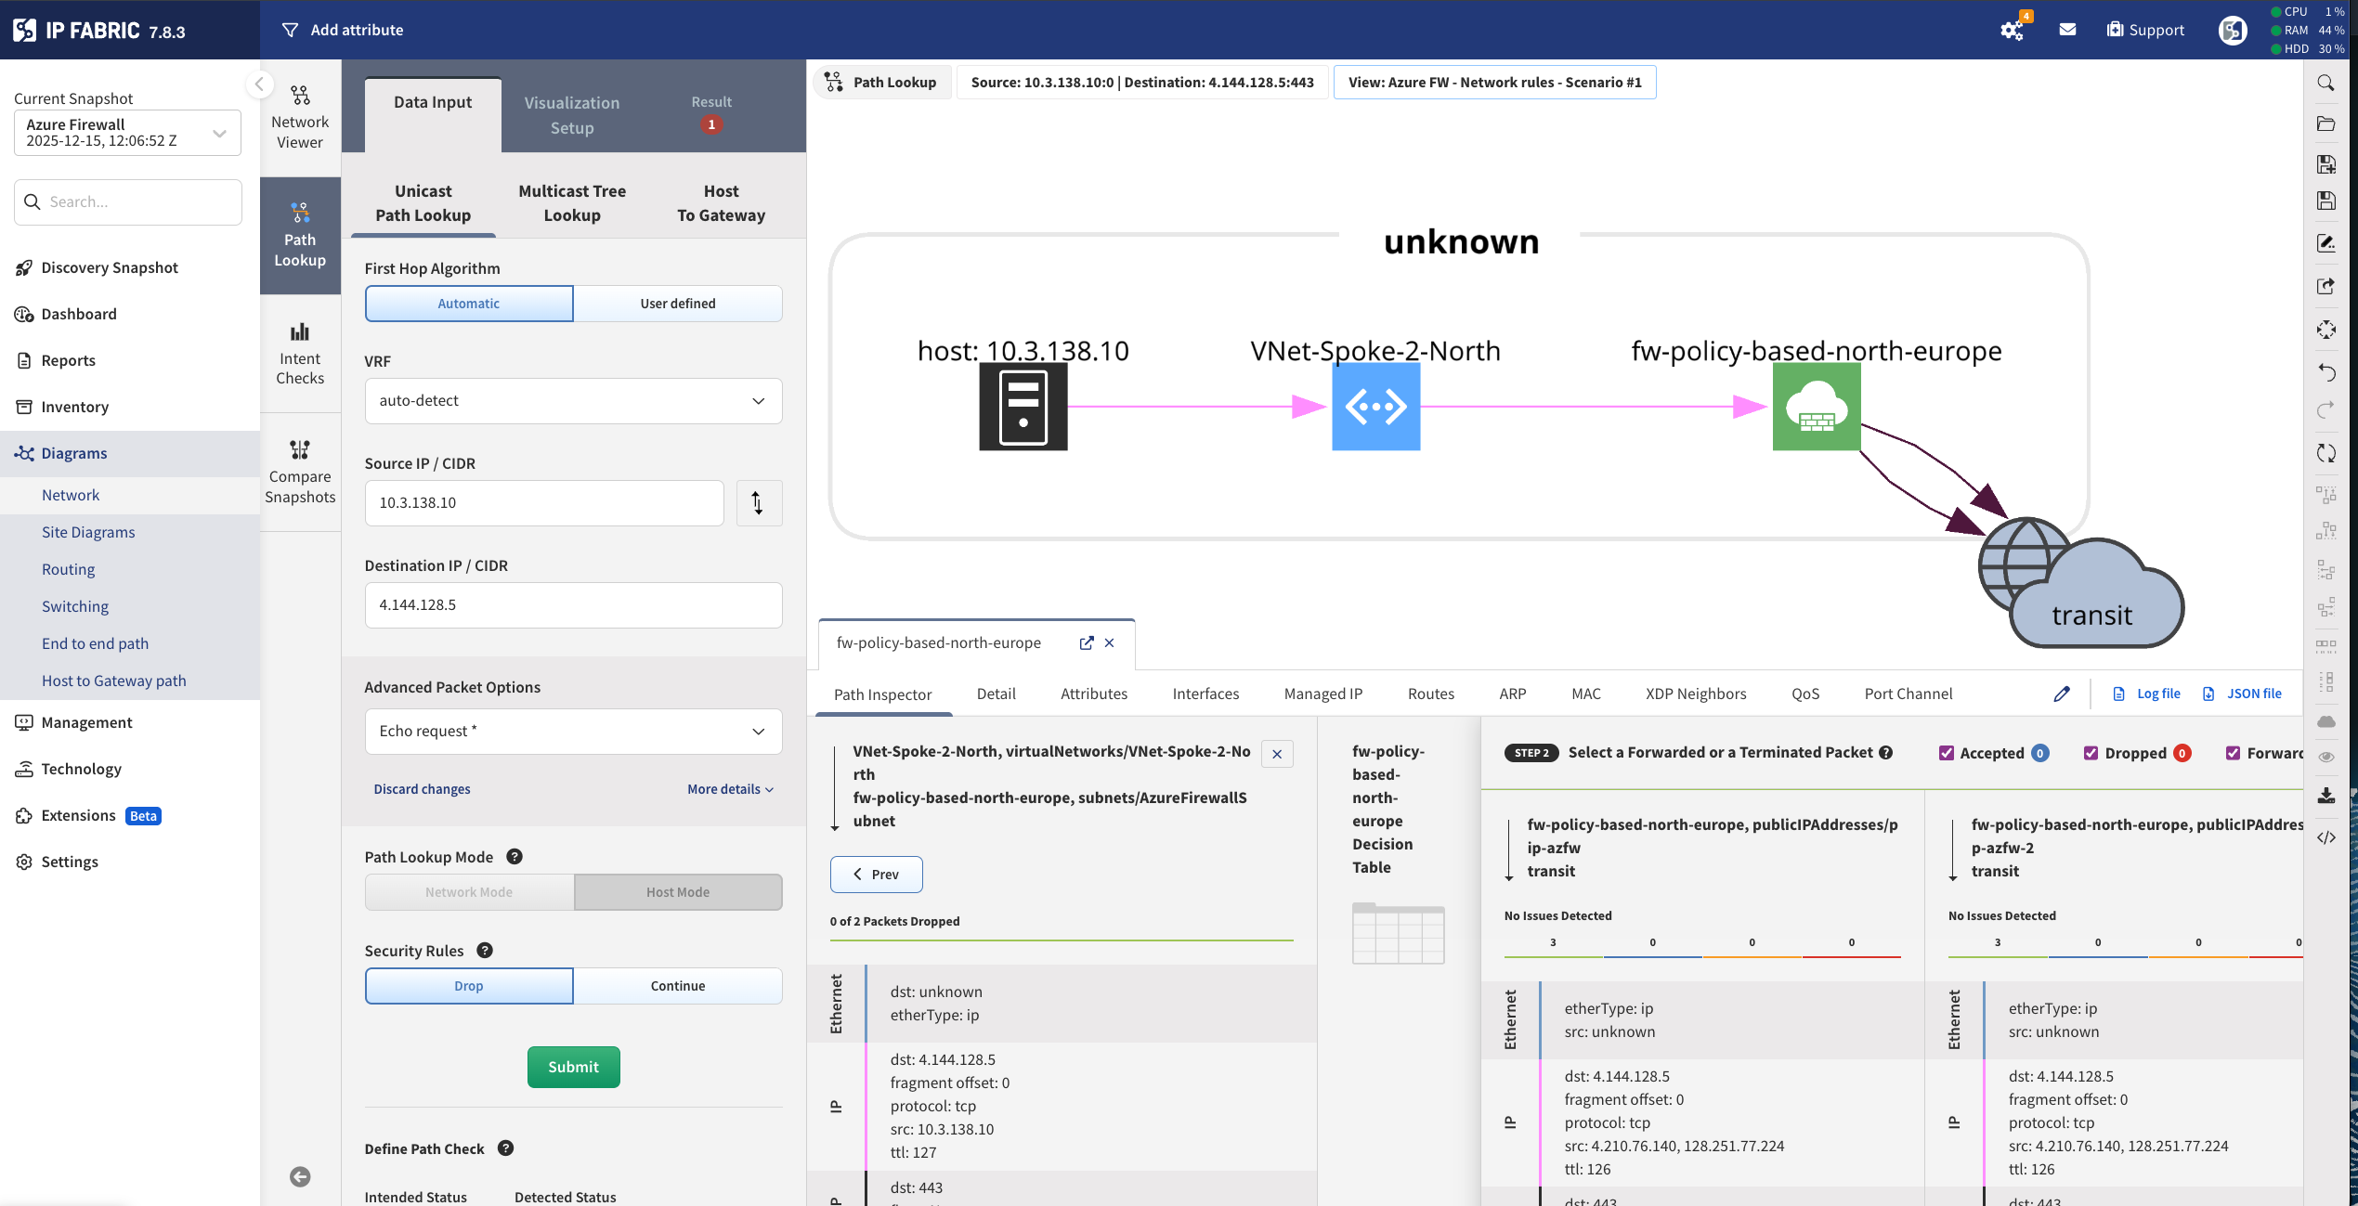Click the fit-to-screen icon on right toolbar
Image resolution: width=2358 pixels, height=1206 pixels.
(2326, 330)
